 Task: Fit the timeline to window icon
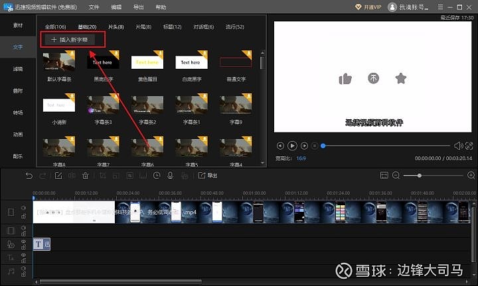384,175
